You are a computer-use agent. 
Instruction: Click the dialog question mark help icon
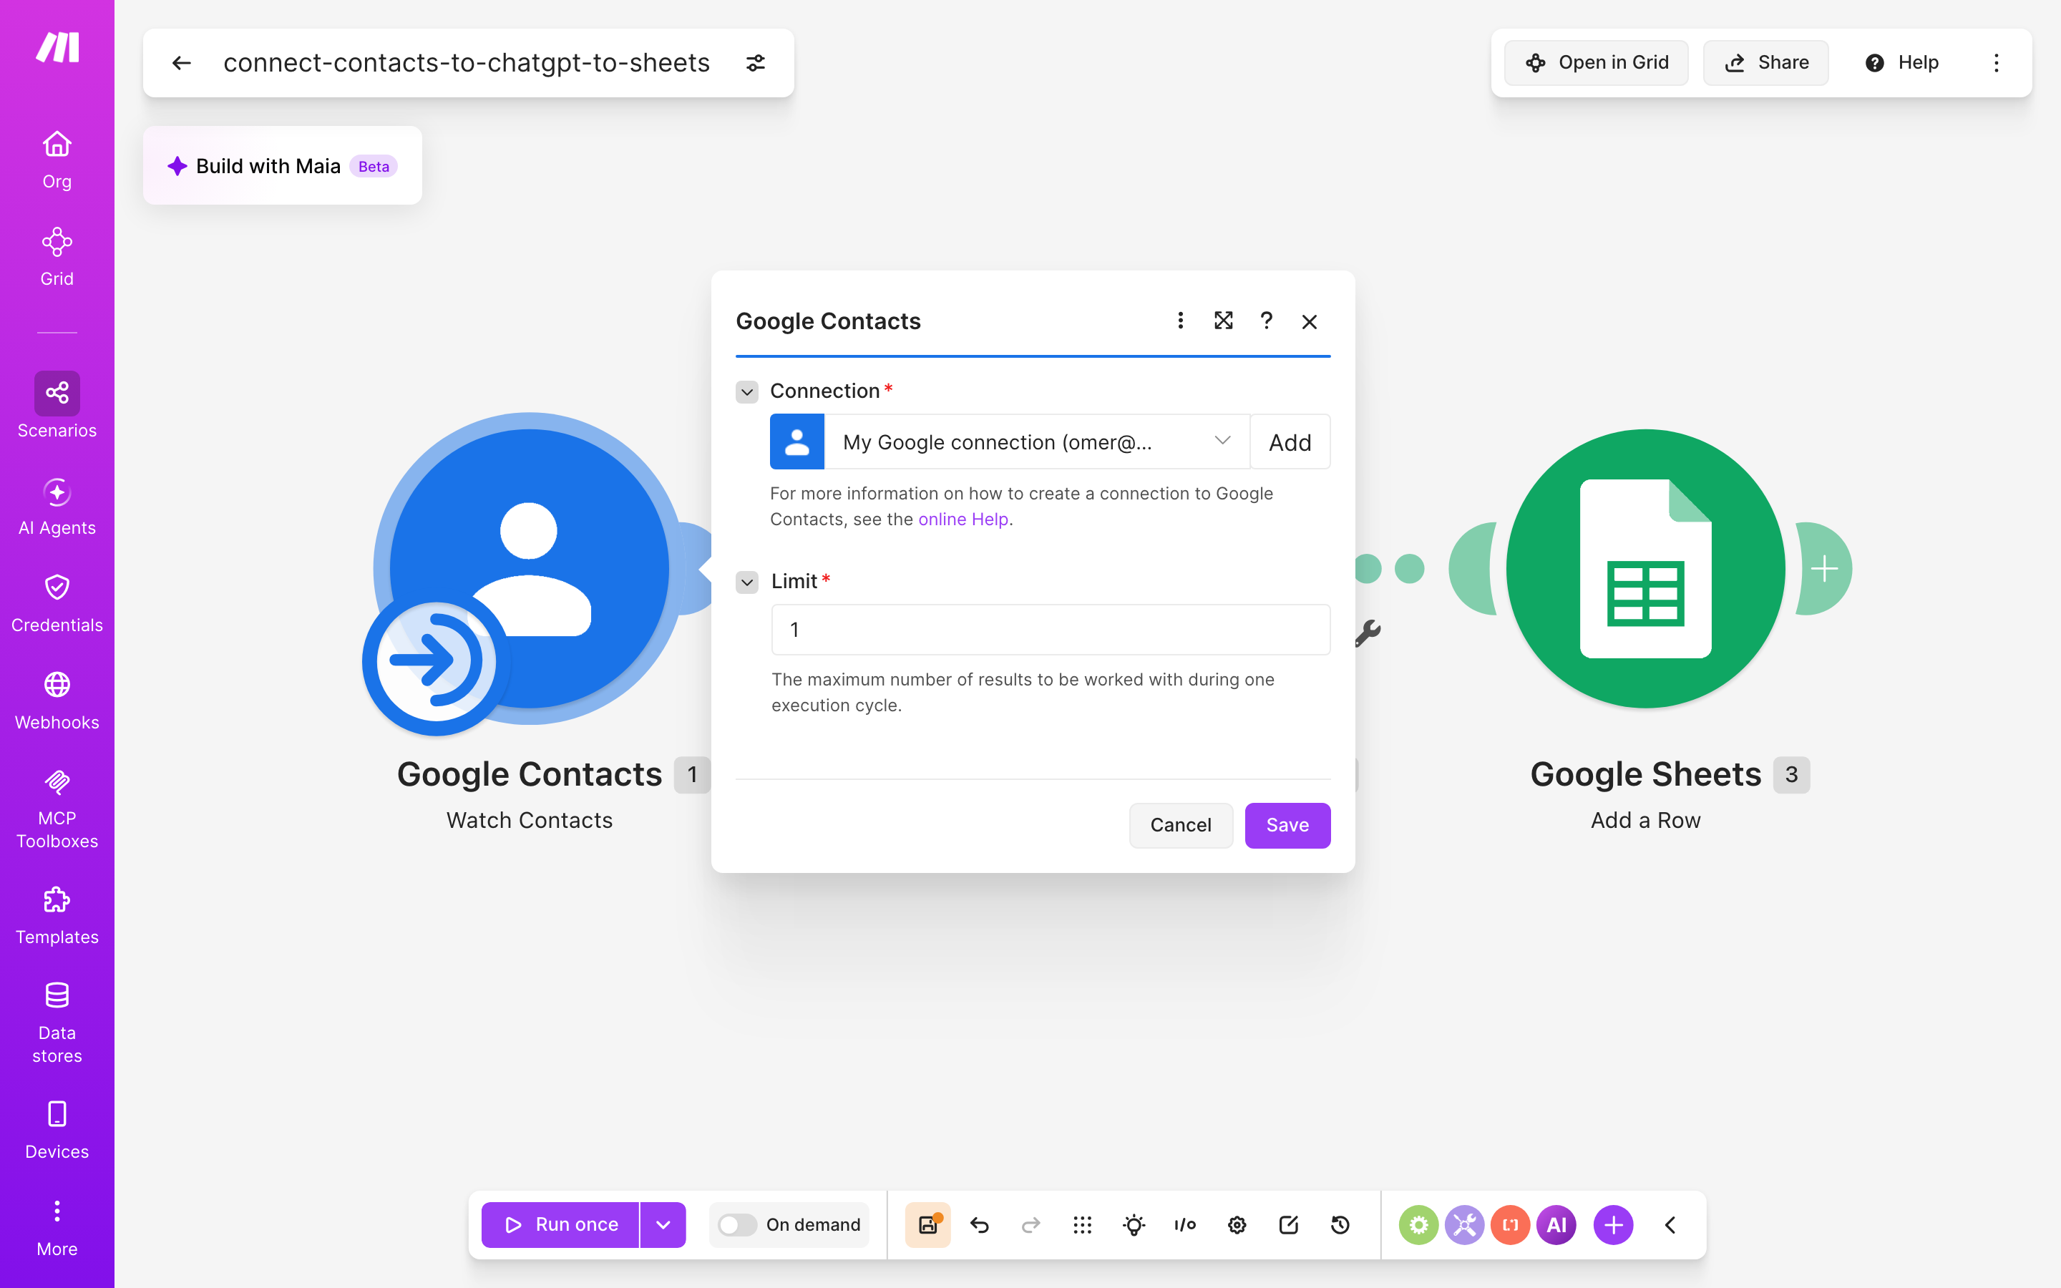pyautogui.click(x=1267, y=321)
